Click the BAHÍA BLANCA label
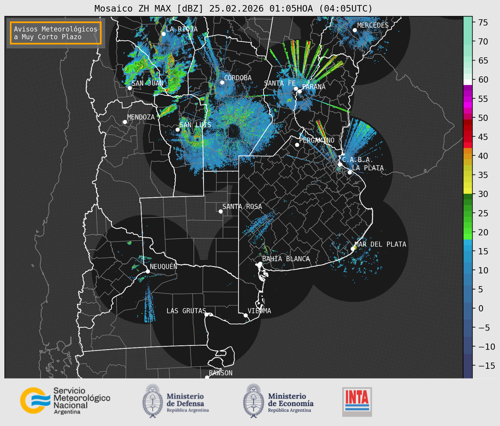 pos(286,259)
